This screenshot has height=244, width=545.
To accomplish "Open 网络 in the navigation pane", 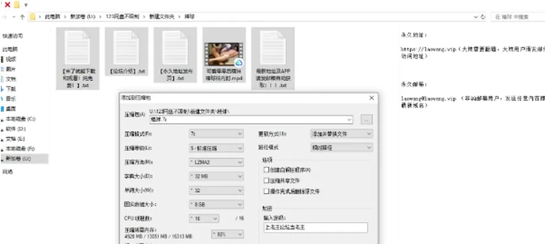I will click(x=7, y=172).
